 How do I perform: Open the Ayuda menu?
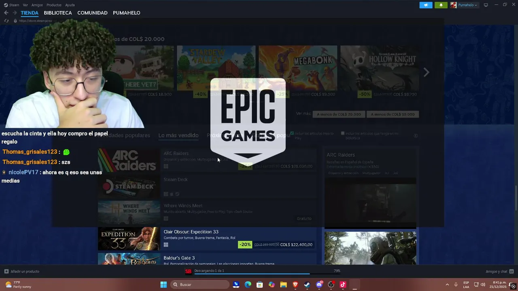coord(70,5)
